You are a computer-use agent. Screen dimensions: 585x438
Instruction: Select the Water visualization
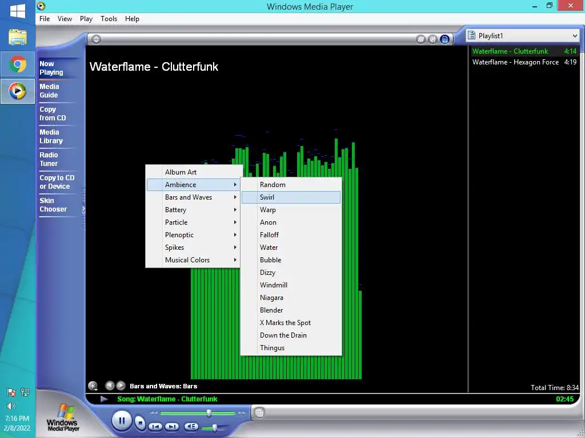point(291,248)
